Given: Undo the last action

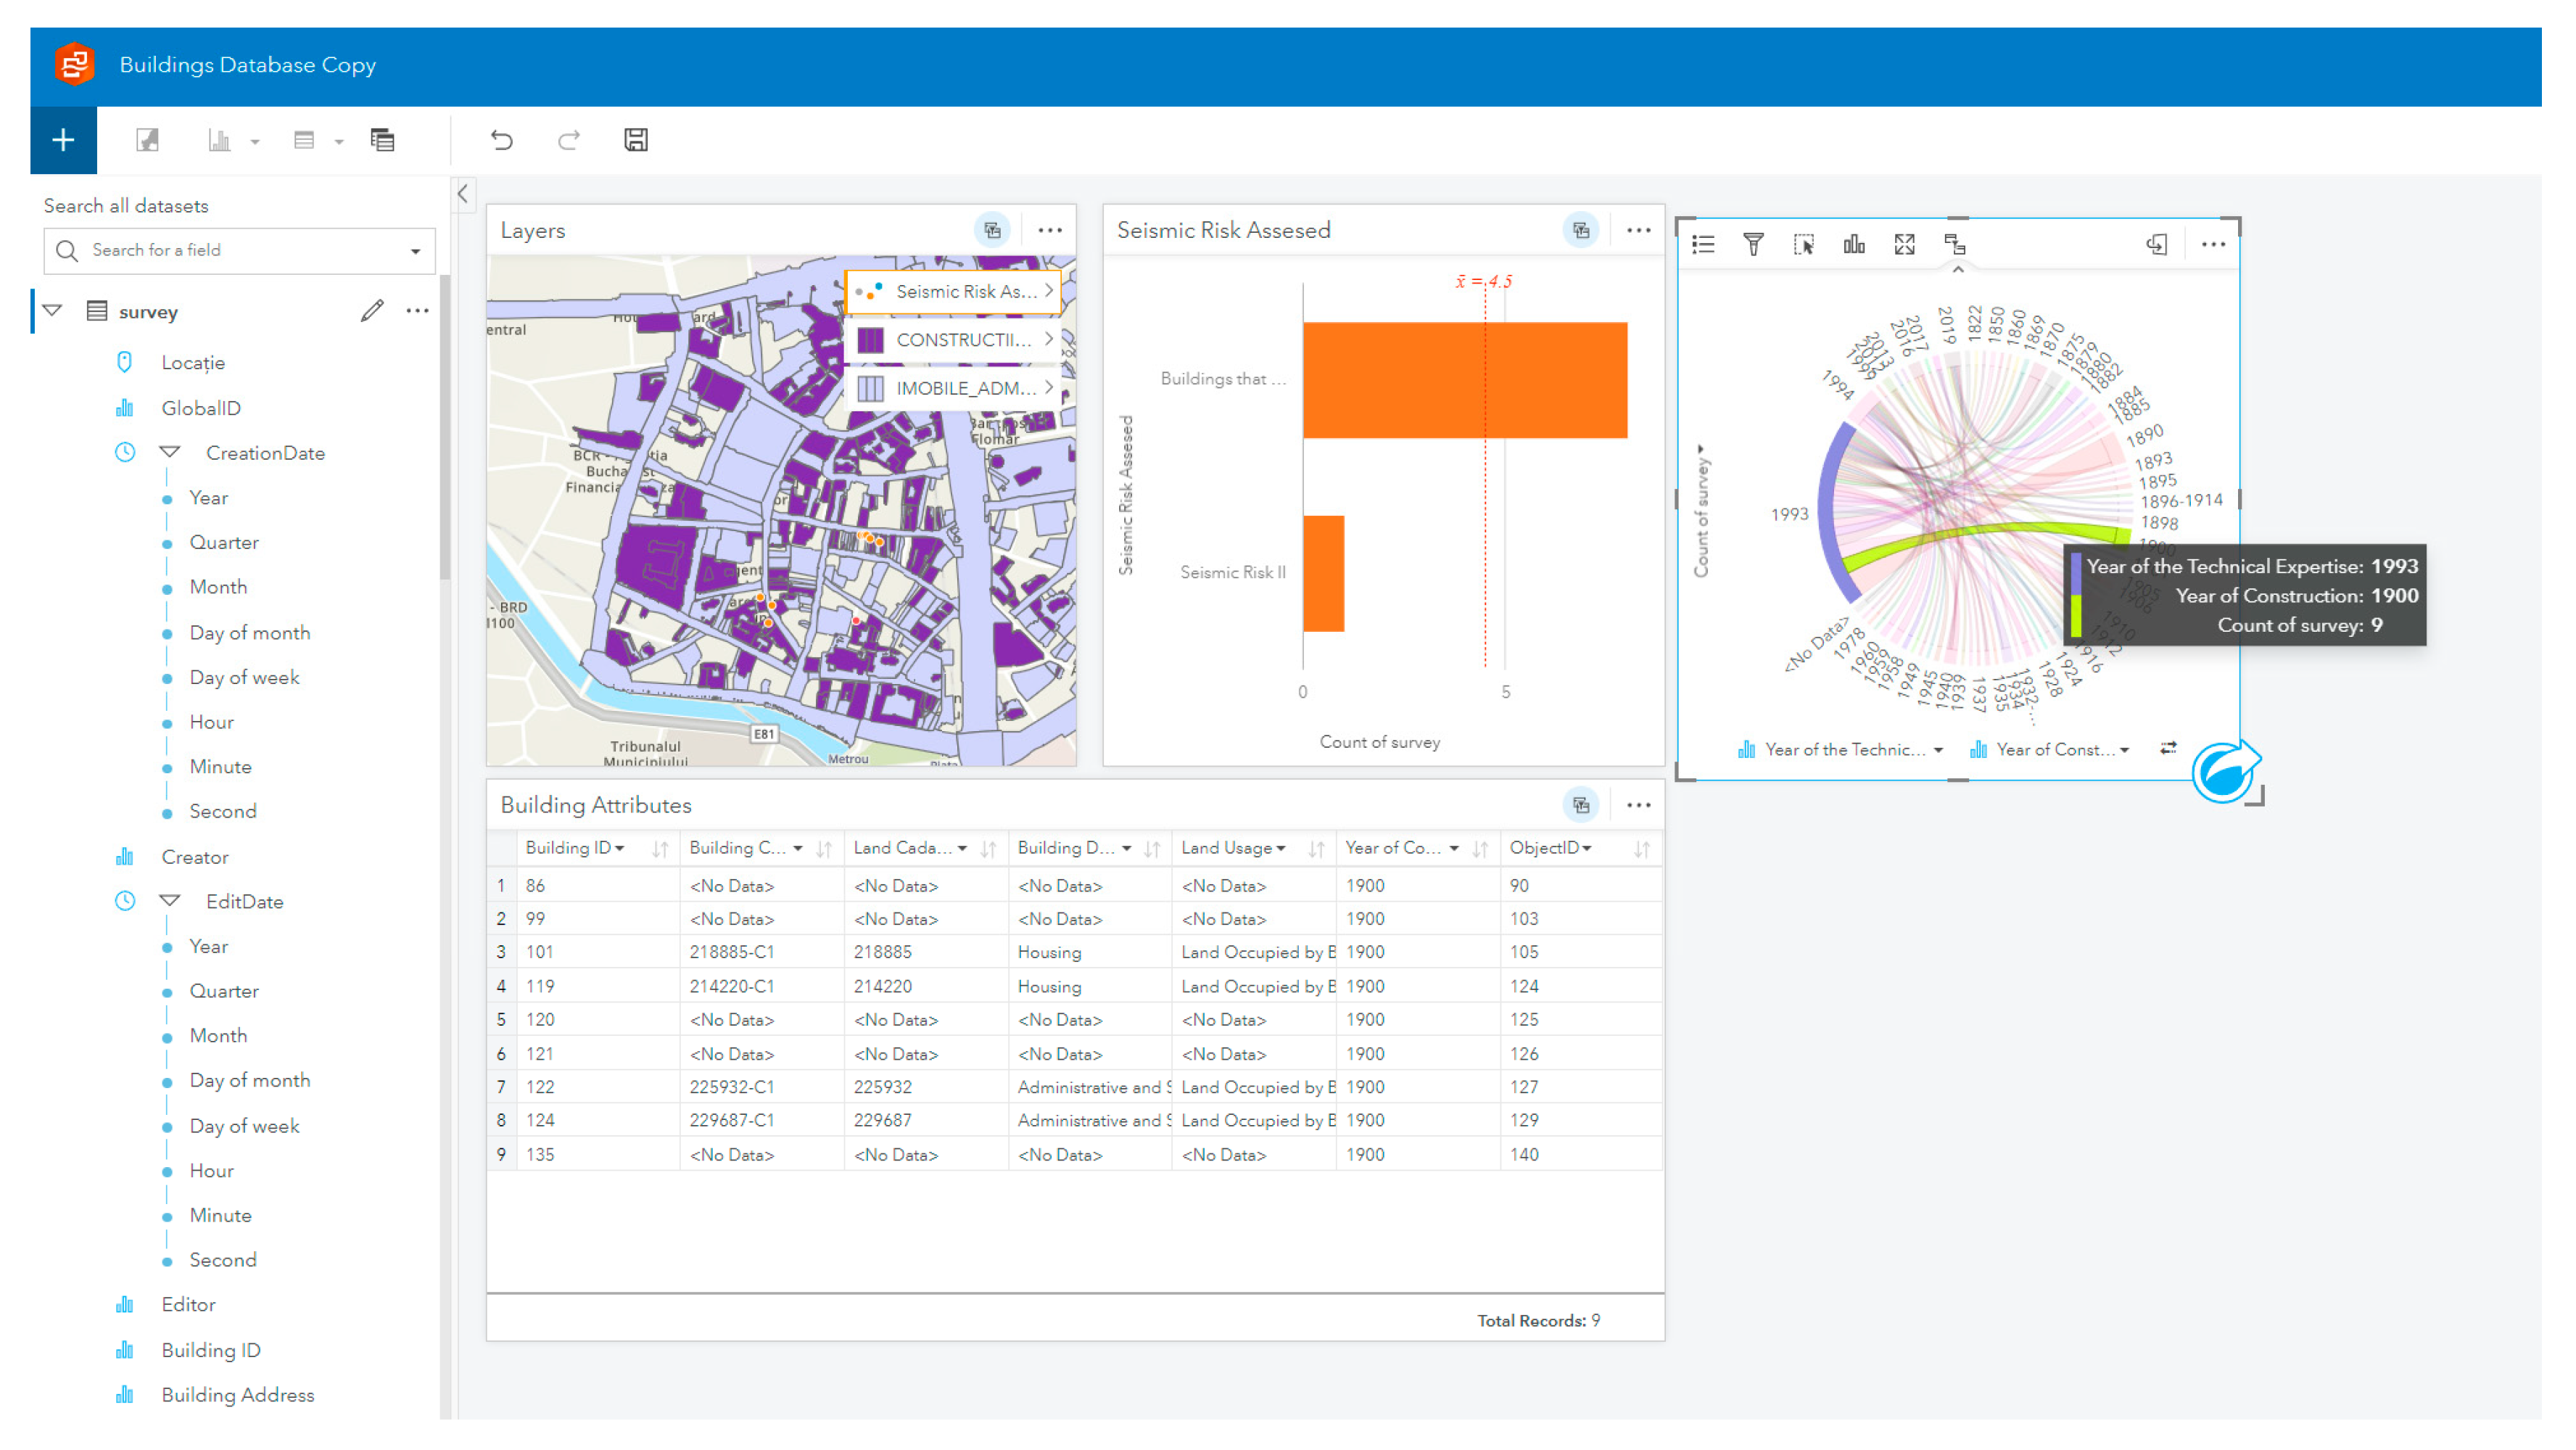Looking at the screenshot, I should pos(502,140).
